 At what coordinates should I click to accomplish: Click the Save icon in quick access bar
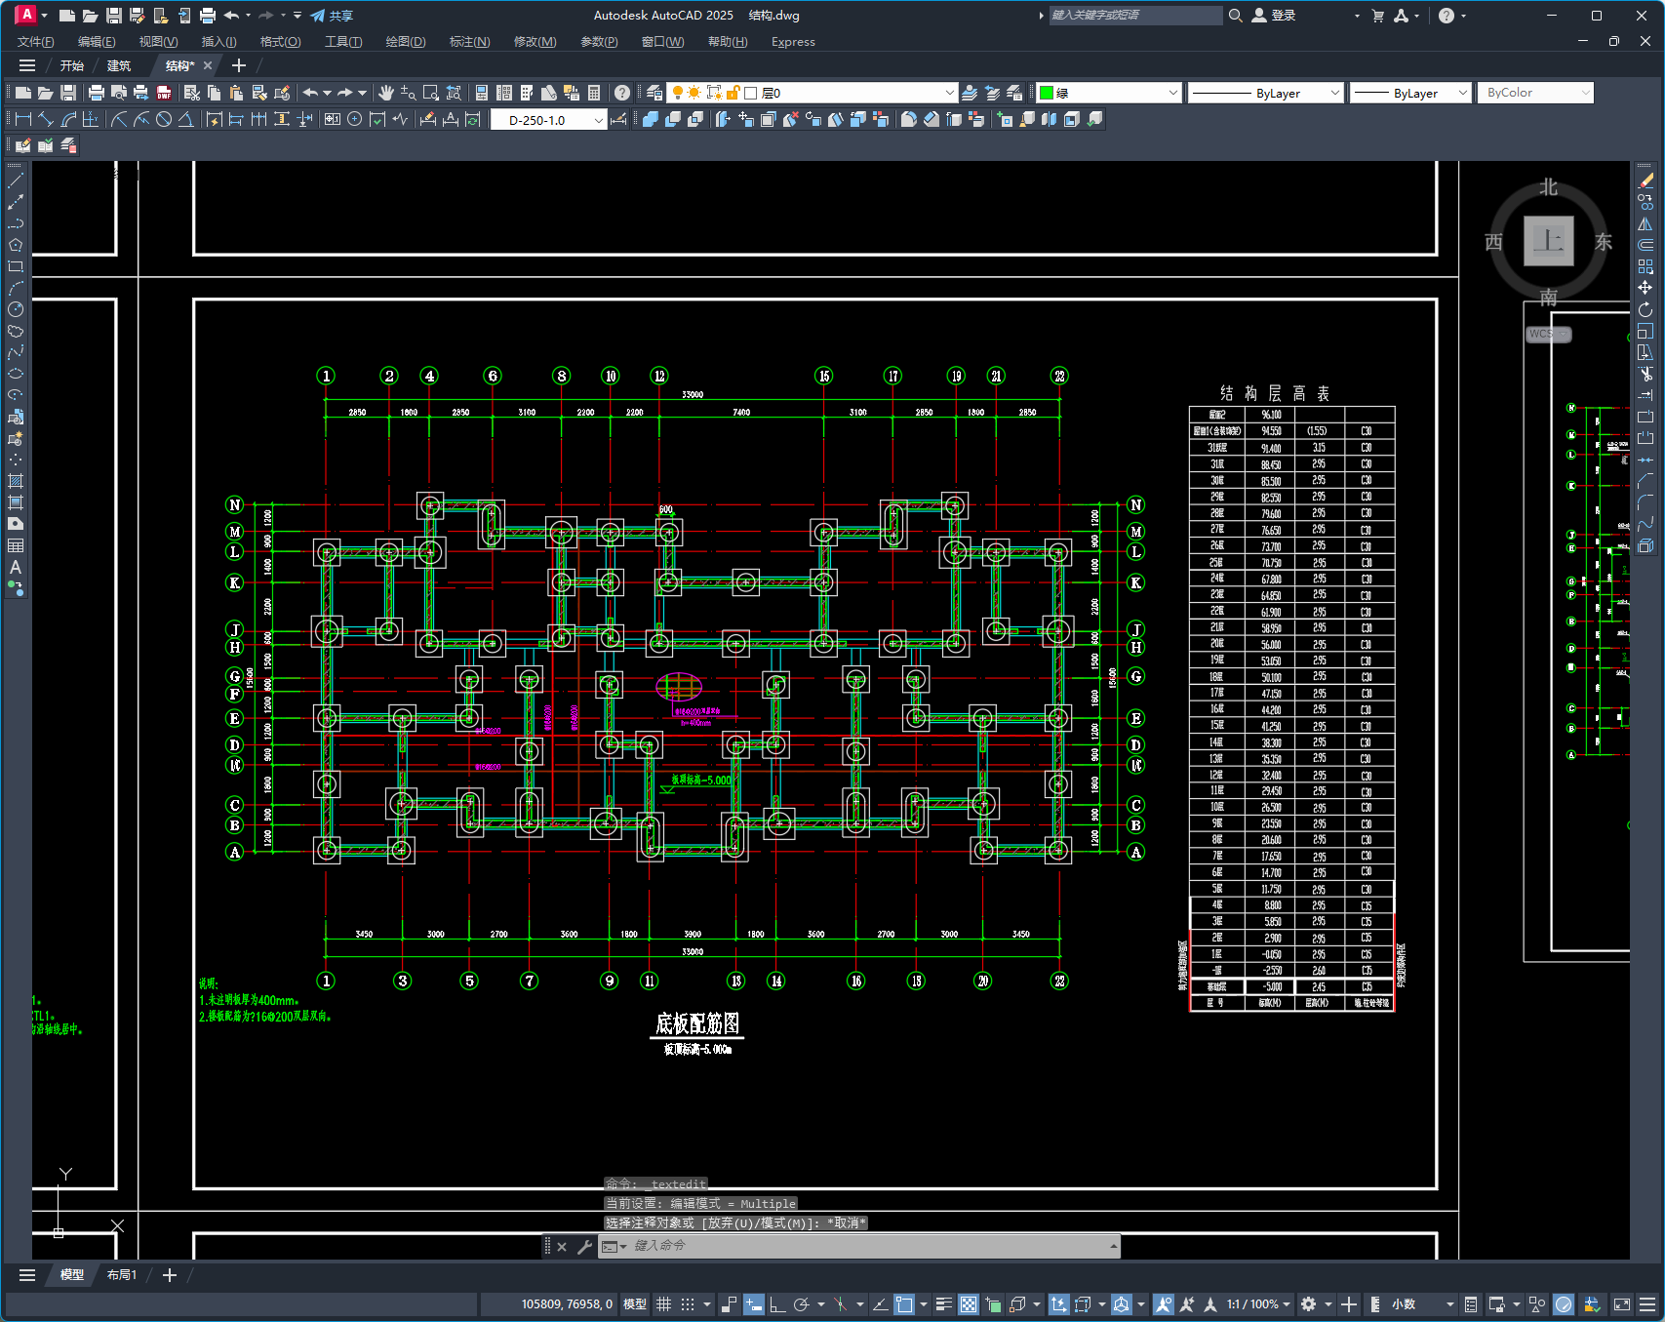pyautogui.click(x=113, y=16)
